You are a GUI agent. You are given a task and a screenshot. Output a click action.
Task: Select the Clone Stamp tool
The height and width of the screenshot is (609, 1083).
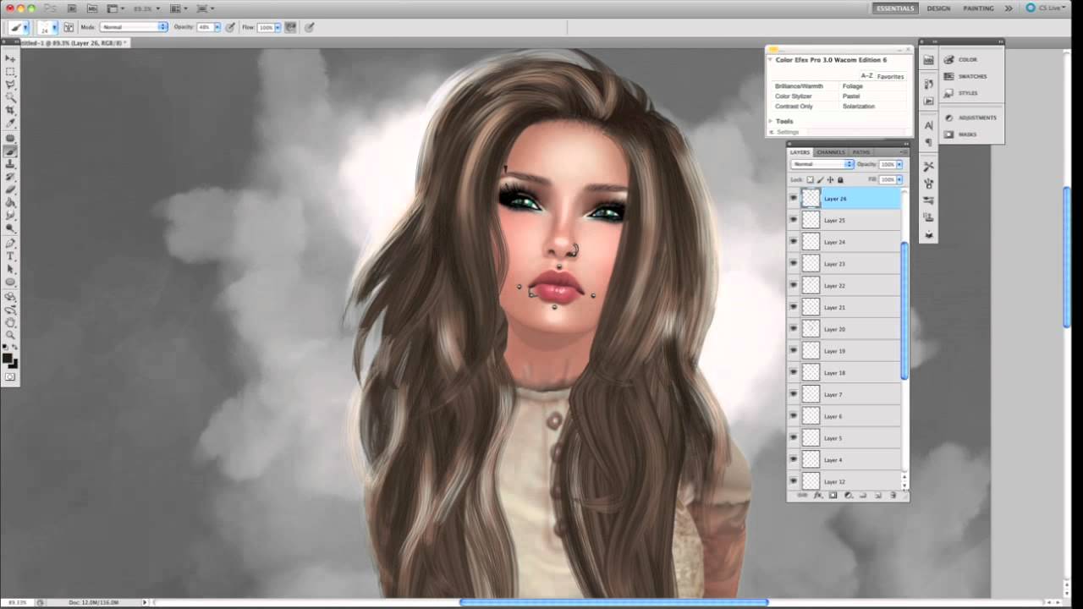10,164
